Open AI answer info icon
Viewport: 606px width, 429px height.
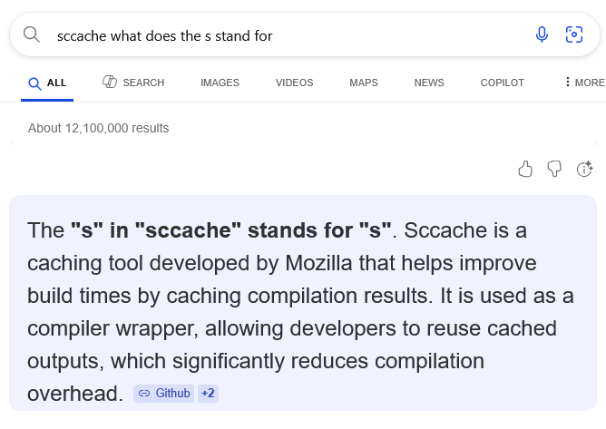pos(584,169)
